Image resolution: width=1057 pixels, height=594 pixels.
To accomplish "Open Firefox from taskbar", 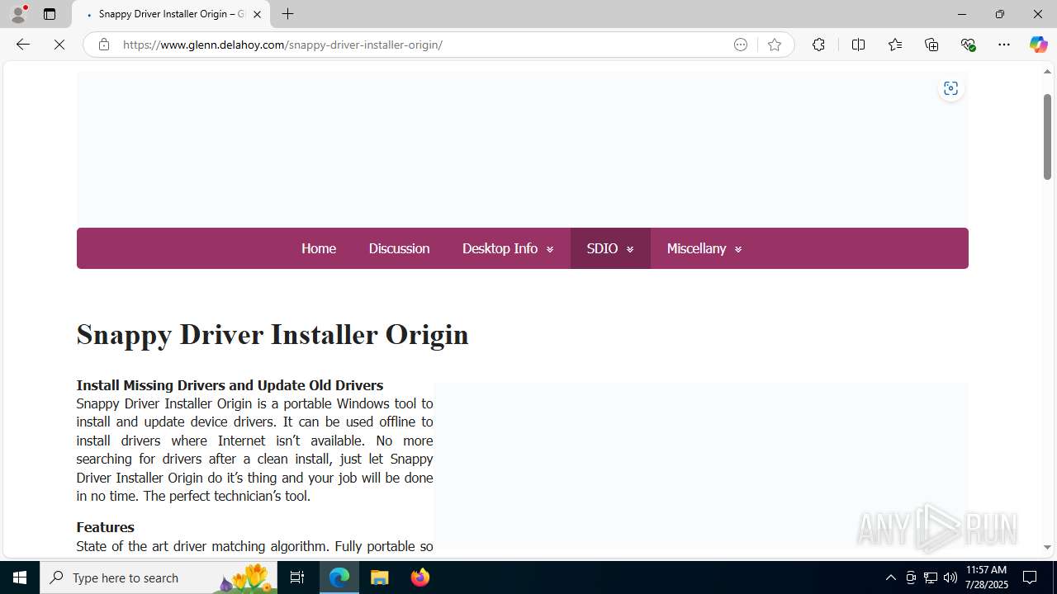I will (x=419, y=577).
